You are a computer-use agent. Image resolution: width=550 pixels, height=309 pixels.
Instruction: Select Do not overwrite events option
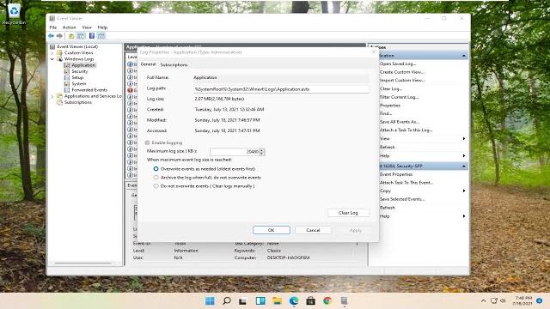[156, 186]
